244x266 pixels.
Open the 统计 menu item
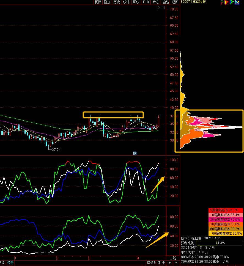click(126, 2)
